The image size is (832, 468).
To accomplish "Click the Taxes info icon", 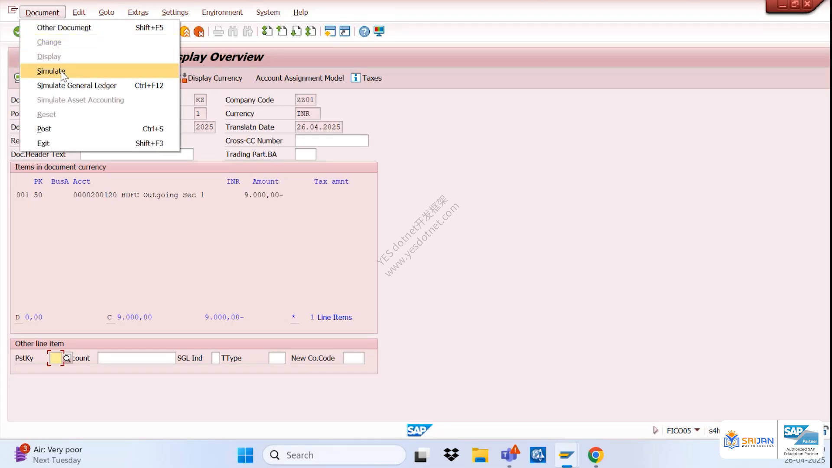I will click(x=355, y=78).
